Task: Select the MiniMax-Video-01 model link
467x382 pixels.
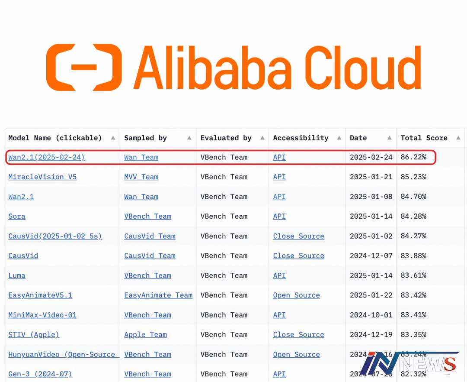Action: pos(42,315)
